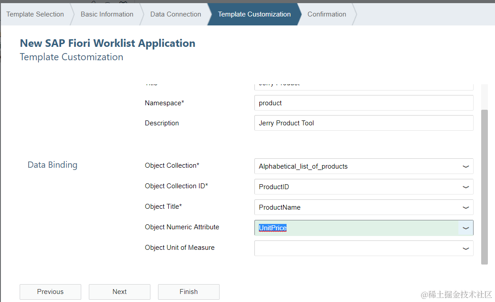Go to the Data Connection step

[x=175, y=14]
